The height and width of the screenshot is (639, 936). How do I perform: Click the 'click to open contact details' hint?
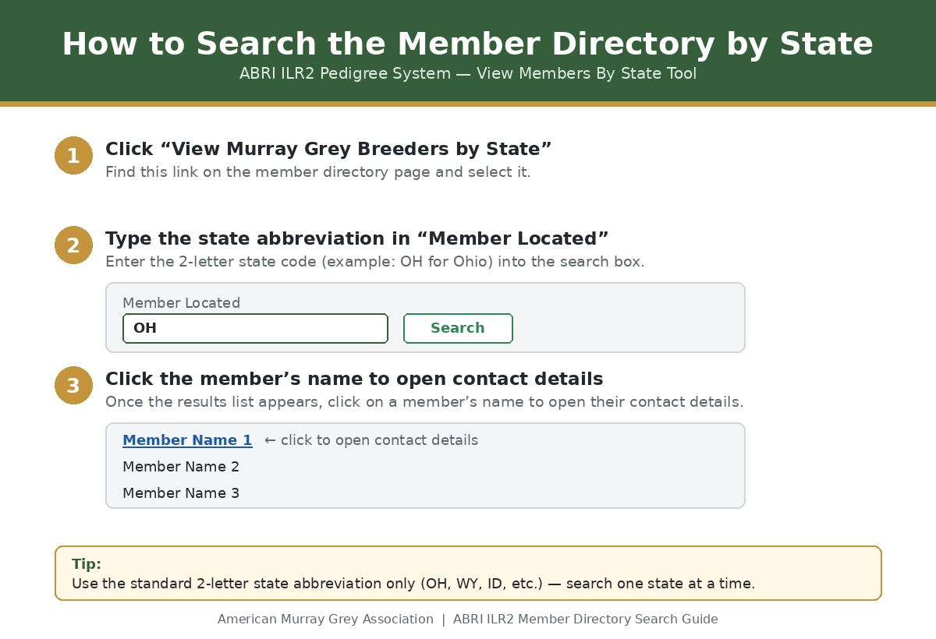pyautogui.click(x=371, y=440)
